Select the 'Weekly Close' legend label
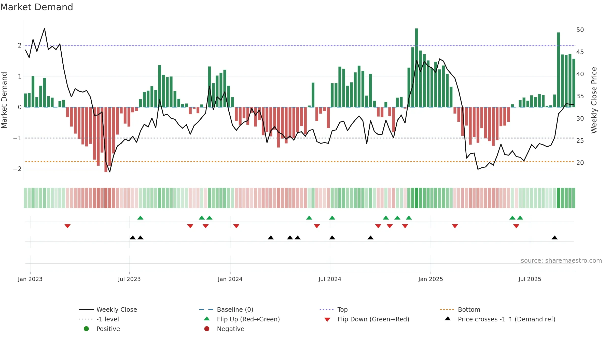The height and width of the screenshot is (343, 611). point(117,309)
